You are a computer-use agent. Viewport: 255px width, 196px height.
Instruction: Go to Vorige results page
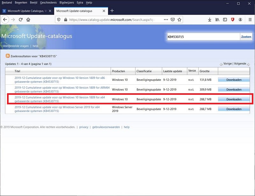click(228, 64)
